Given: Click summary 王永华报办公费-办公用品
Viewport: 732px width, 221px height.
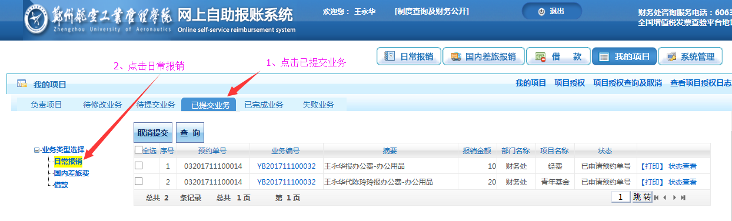Looking at the screenshot, I should (x=364, y=166).
